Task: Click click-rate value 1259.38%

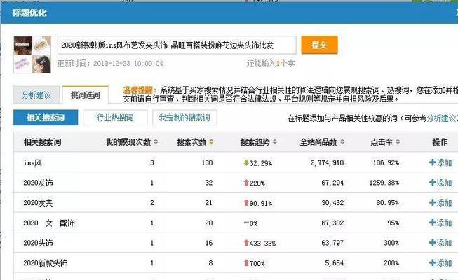Action: pyautogui.click(x=384, y=183)
